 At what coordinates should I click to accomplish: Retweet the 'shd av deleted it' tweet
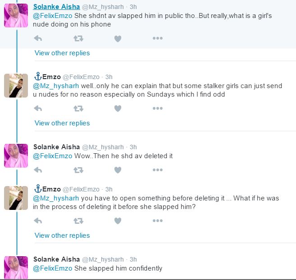tap(78, 170)
